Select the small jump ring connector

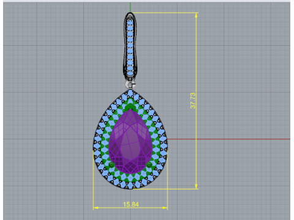click(x=130, y=84)
